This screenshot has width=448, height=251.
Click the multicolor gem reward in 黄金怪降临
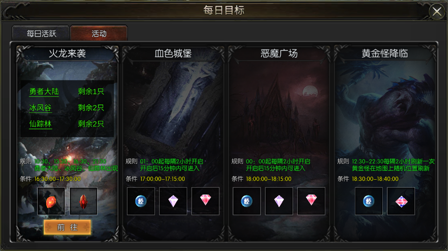401,201
